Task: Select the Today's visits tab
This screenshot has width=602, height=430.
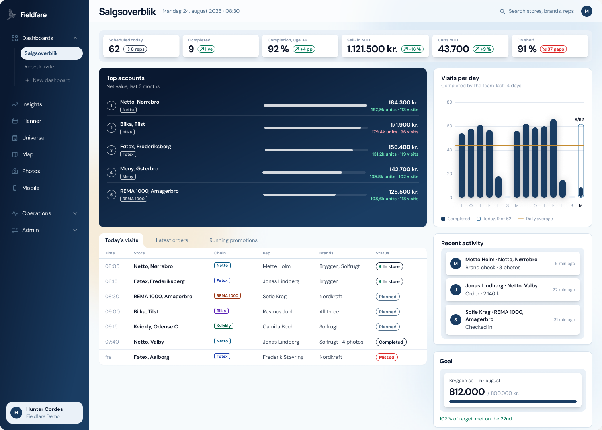Action: tap(121, 240)
